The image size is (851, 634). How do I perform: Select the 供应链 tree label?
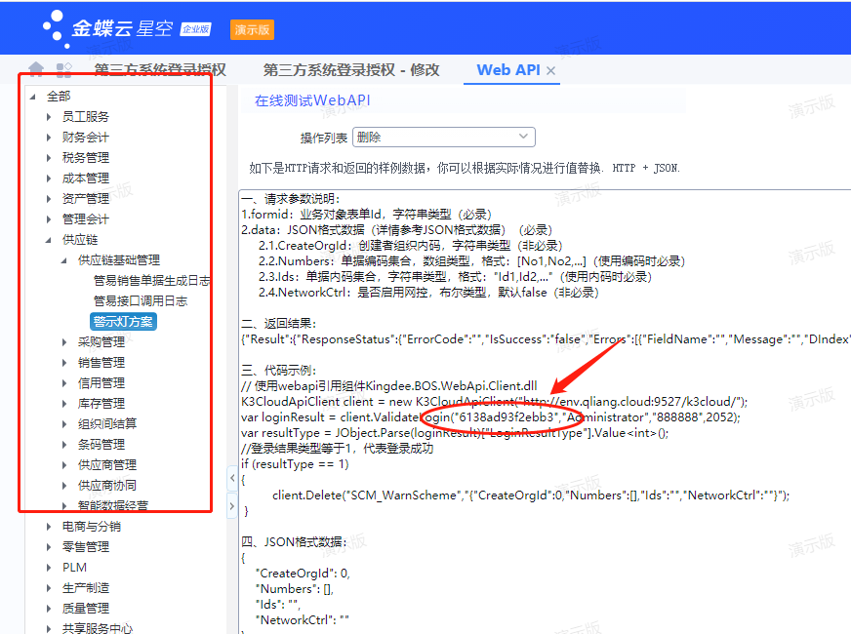[x=80, y=240]
